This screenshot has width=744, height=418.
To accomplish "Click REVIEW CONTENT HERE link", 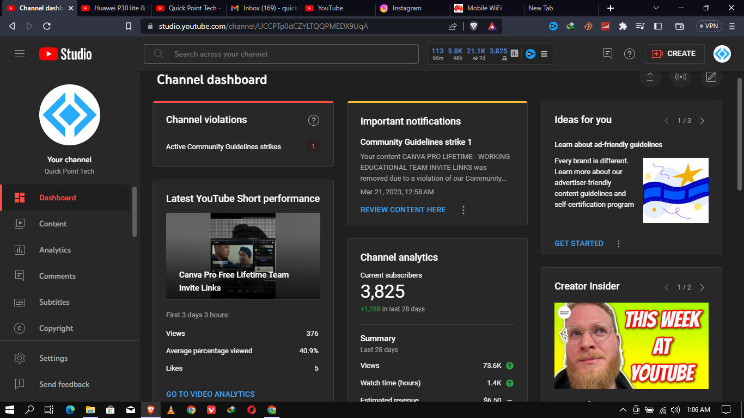I will click(403, 210).
